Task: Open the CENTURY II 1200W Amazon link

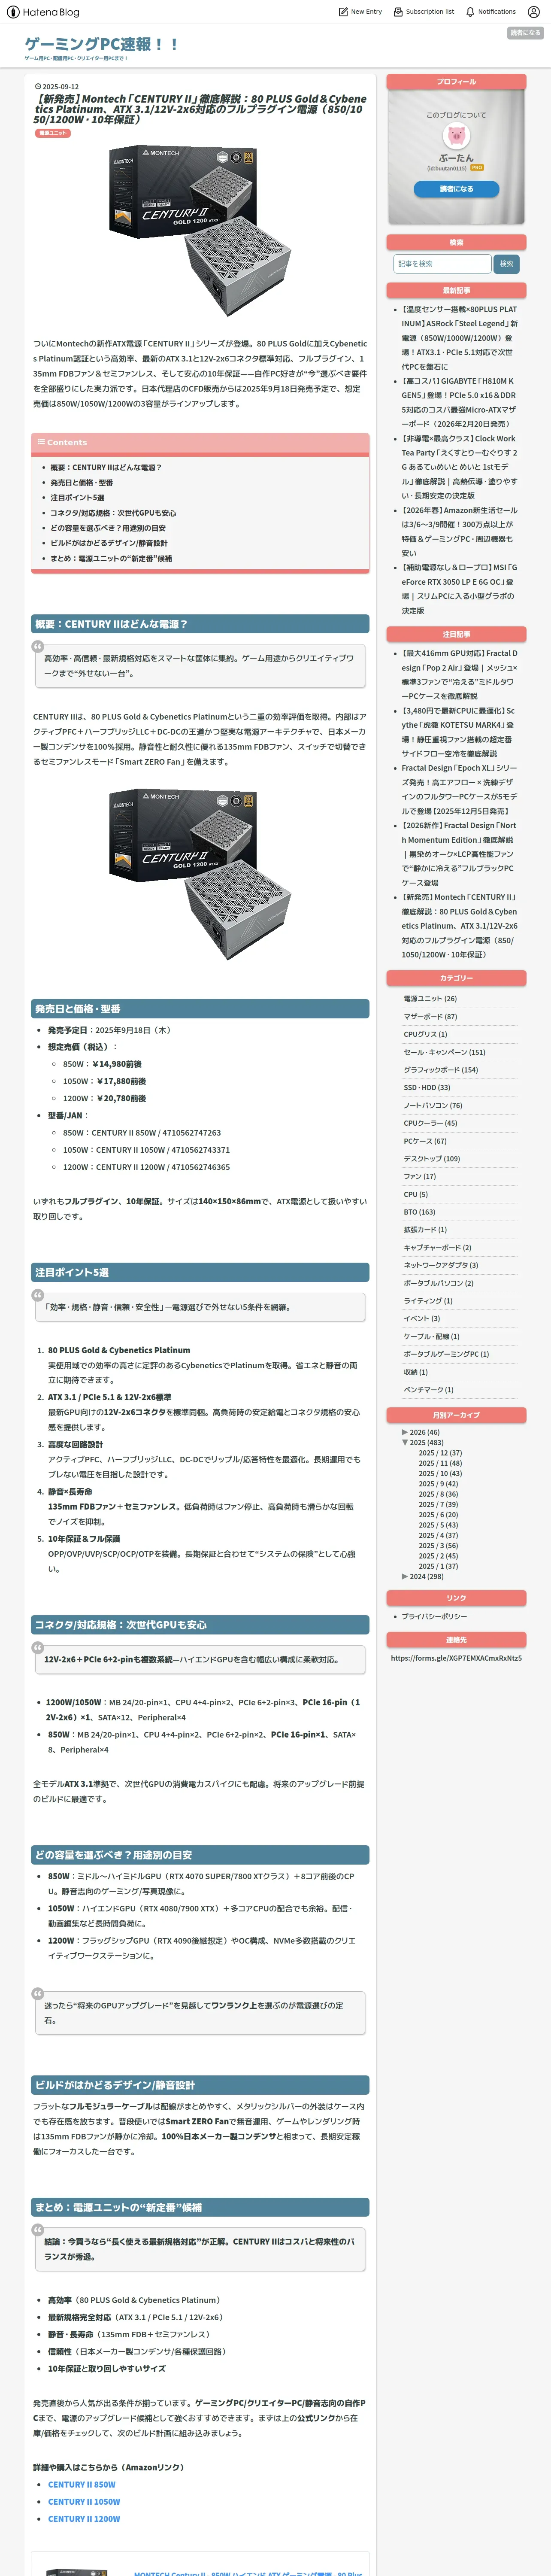Action: pos(84,2519)
